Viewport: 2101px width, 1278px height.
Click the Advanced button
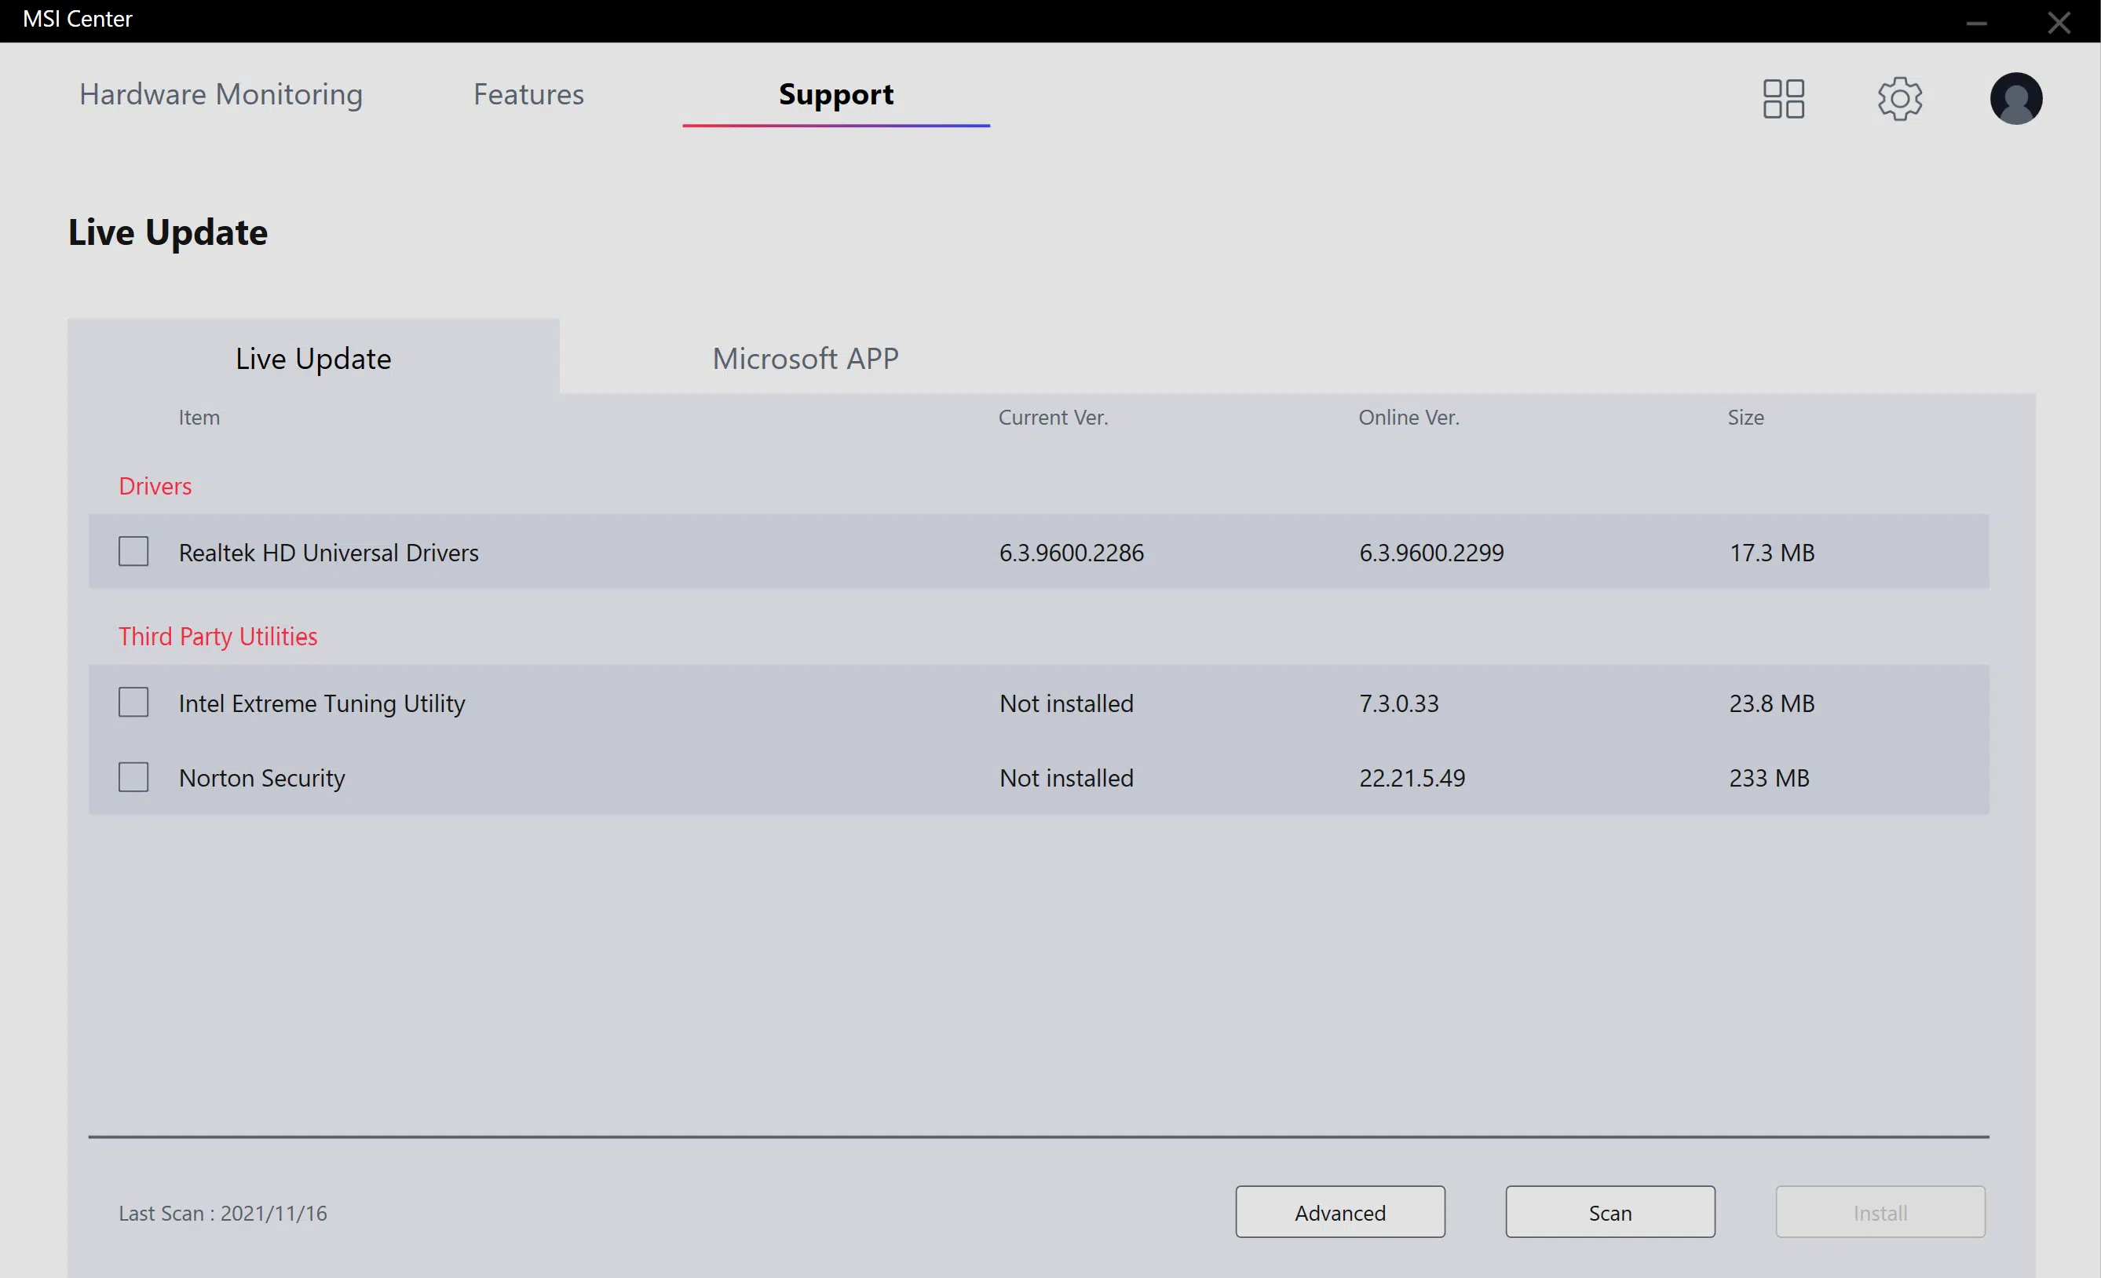click(1339, 1211)
